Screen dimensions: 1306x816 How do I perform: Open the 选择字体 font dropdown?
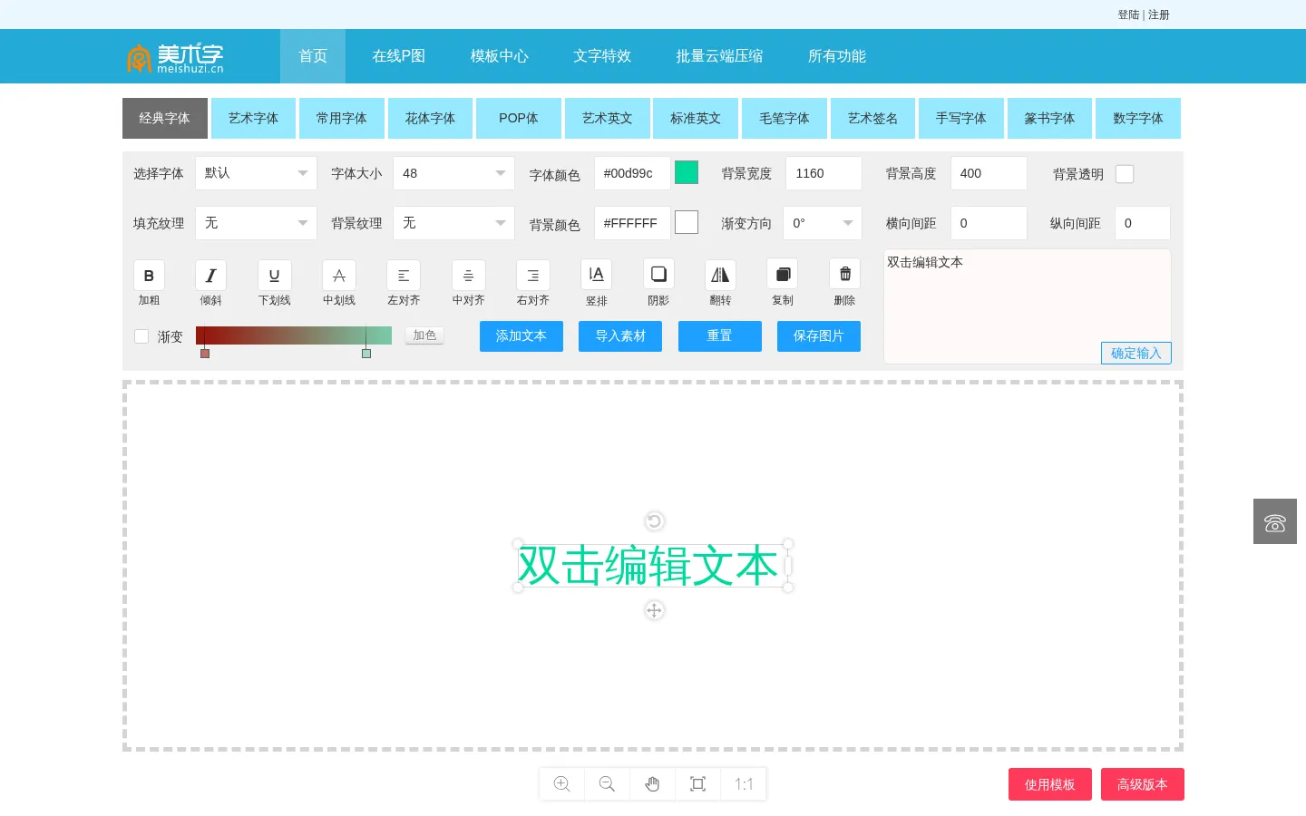256,173
